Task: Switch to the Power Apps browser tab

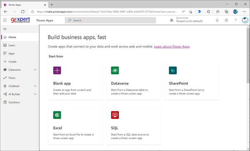Action: [25, 5]
